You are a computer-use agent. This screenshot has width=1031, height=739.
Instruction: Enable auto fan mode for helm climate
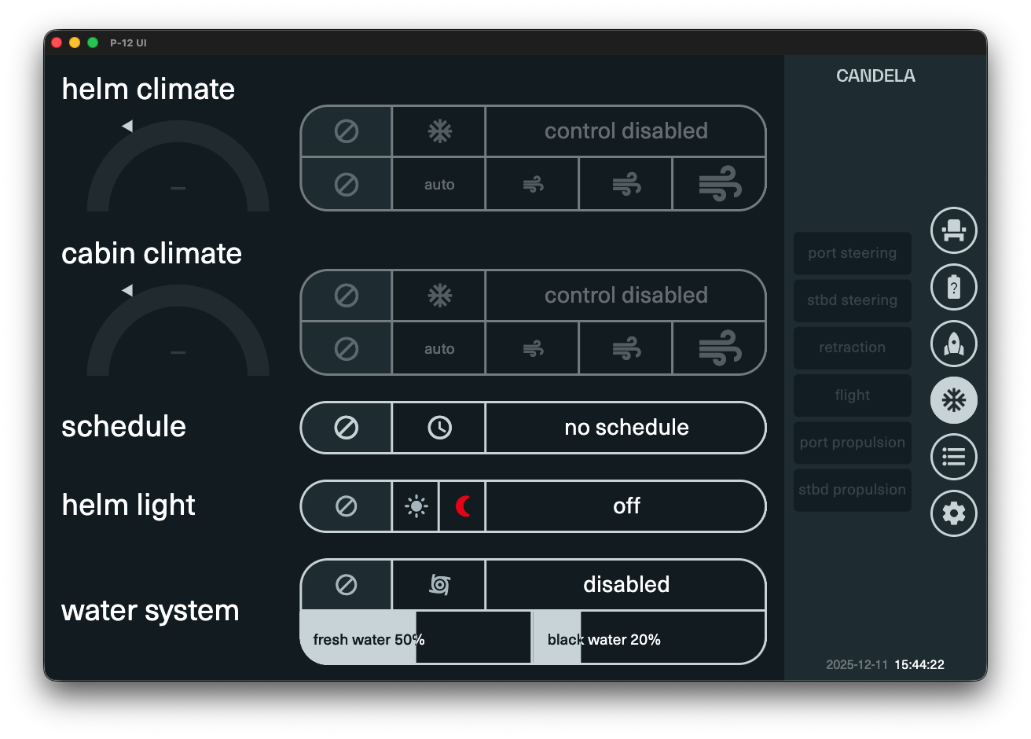438,184
